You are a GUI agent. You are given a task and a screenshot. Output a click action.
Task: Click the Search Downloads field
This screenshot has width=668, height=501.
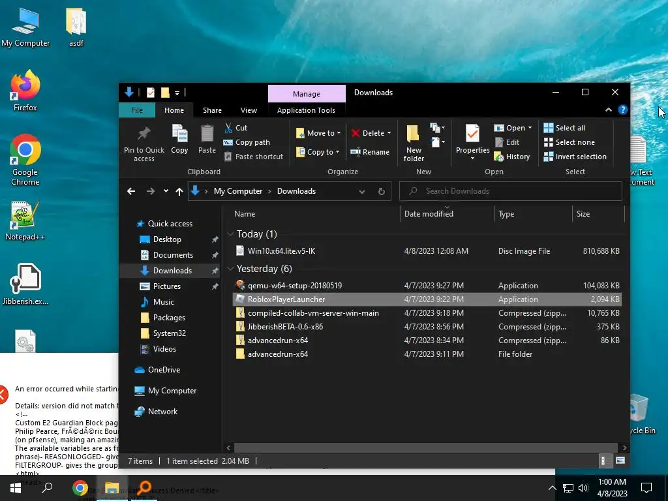click(510, 191)
